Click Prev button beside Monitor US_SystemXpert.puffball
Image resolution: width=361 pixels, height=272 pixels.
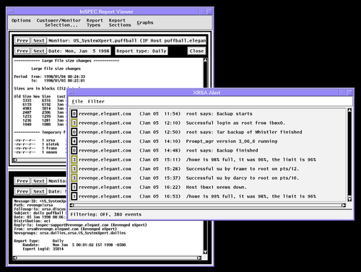pyautogui.click(x=22, y=40)
